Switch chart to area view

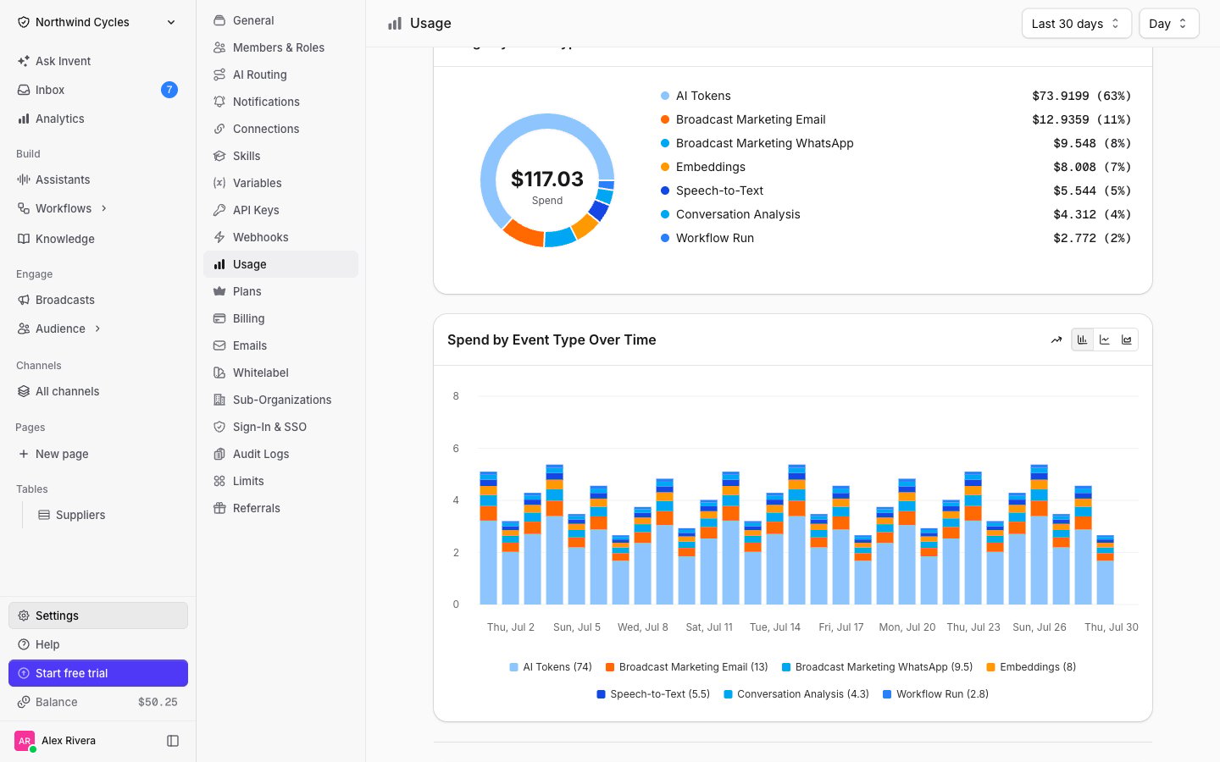click(1127, 340)
